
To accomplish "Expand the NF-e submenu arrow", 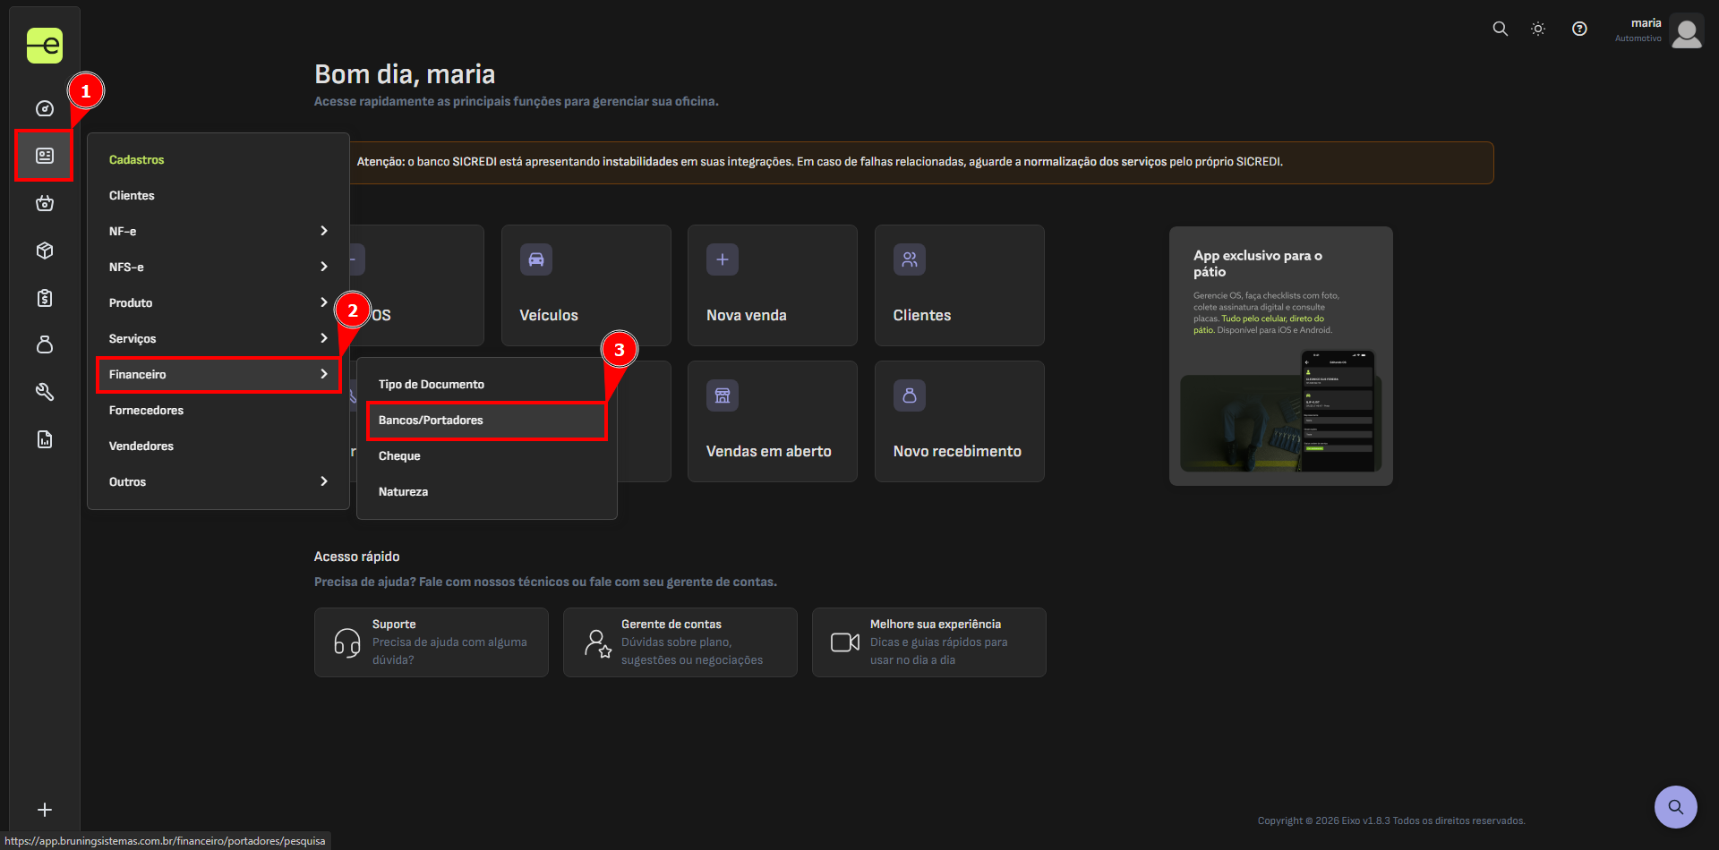I will 324,231.
